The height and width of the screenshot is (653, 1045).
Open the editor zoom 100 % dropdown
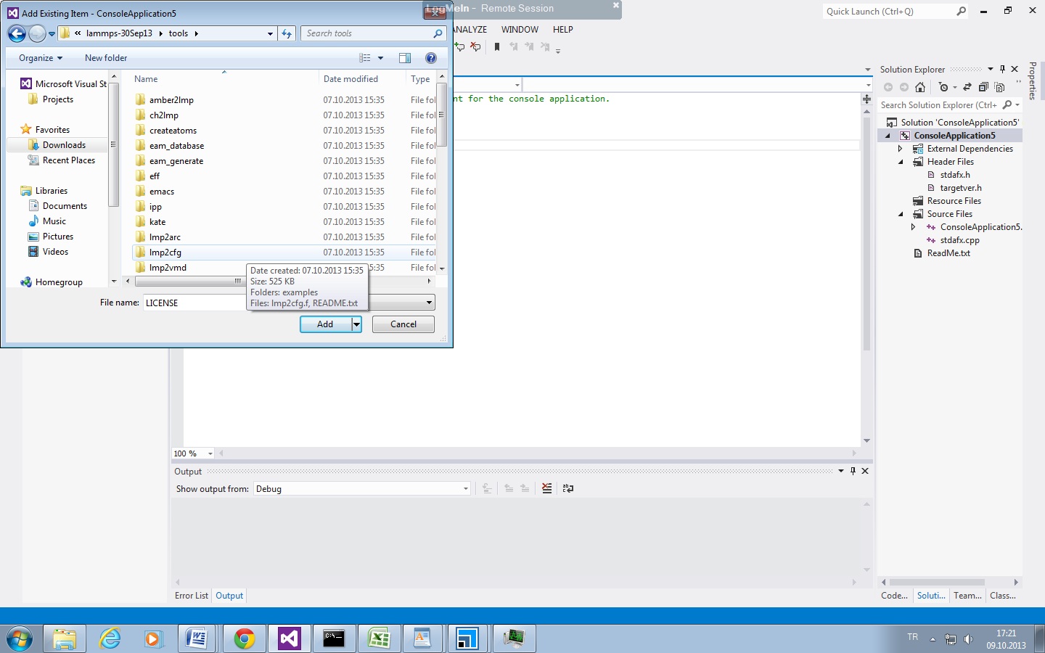click(210, 453)
